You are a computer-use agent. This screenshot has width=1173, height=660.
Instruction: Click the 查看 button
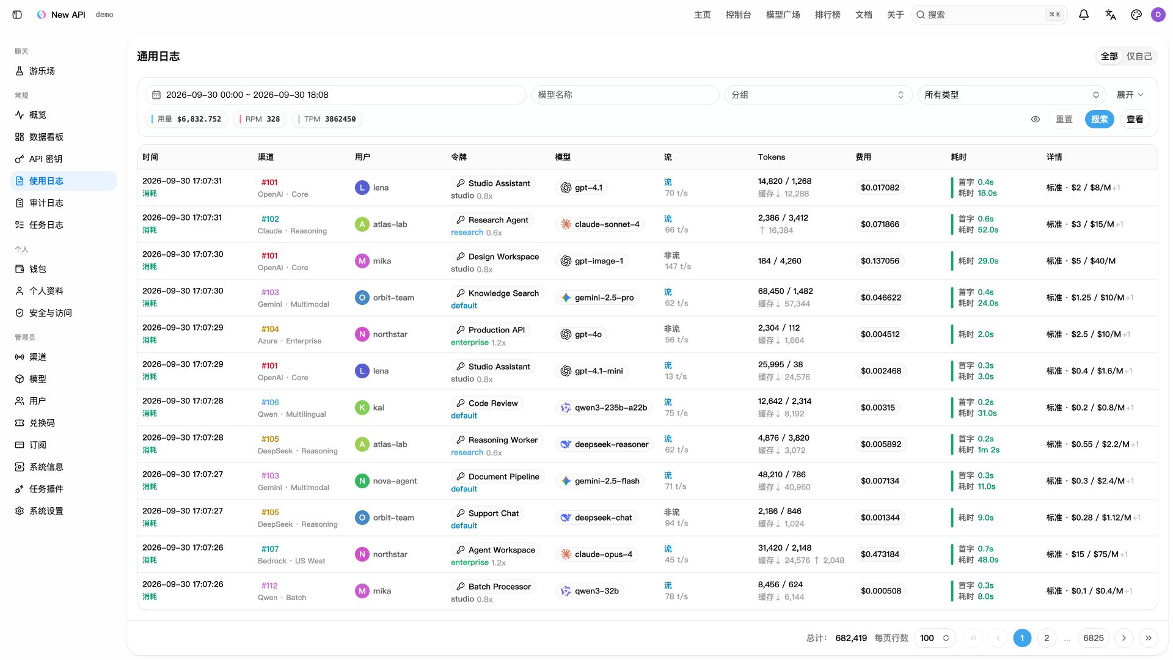[1135, 119]
